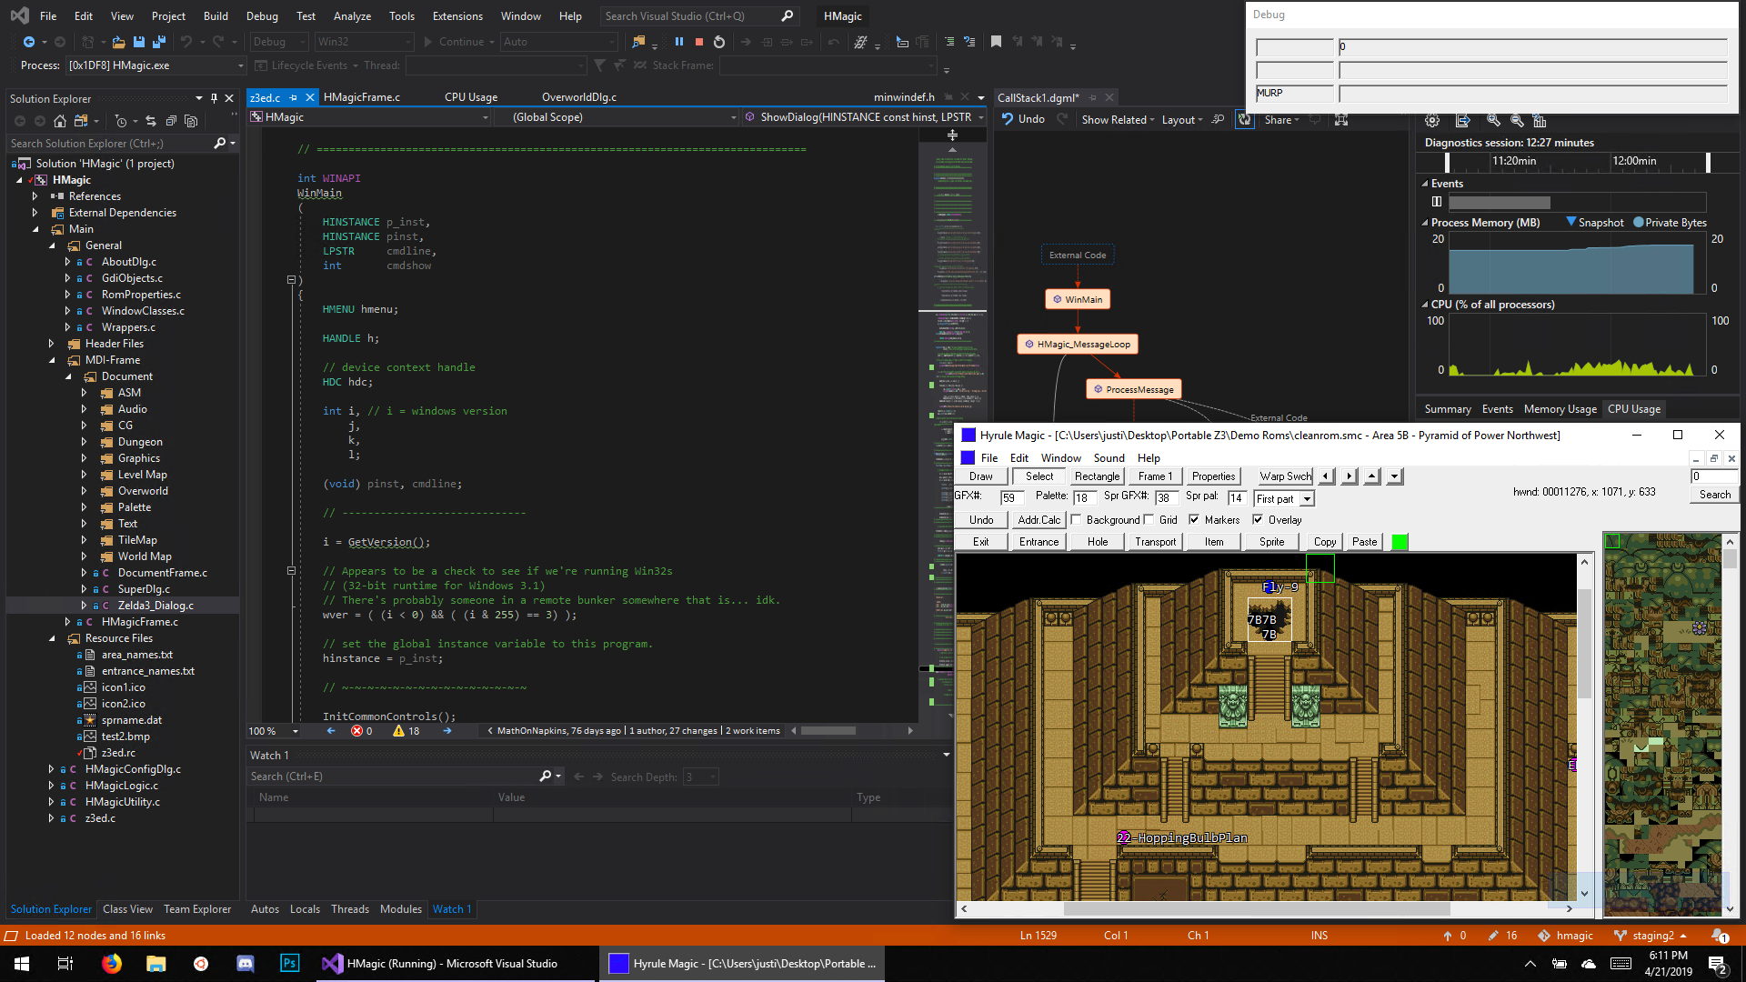Open the Debug menu in Visual Studio
The height and width of the screenshot is (982, 1746).
[x=262, y=16]
